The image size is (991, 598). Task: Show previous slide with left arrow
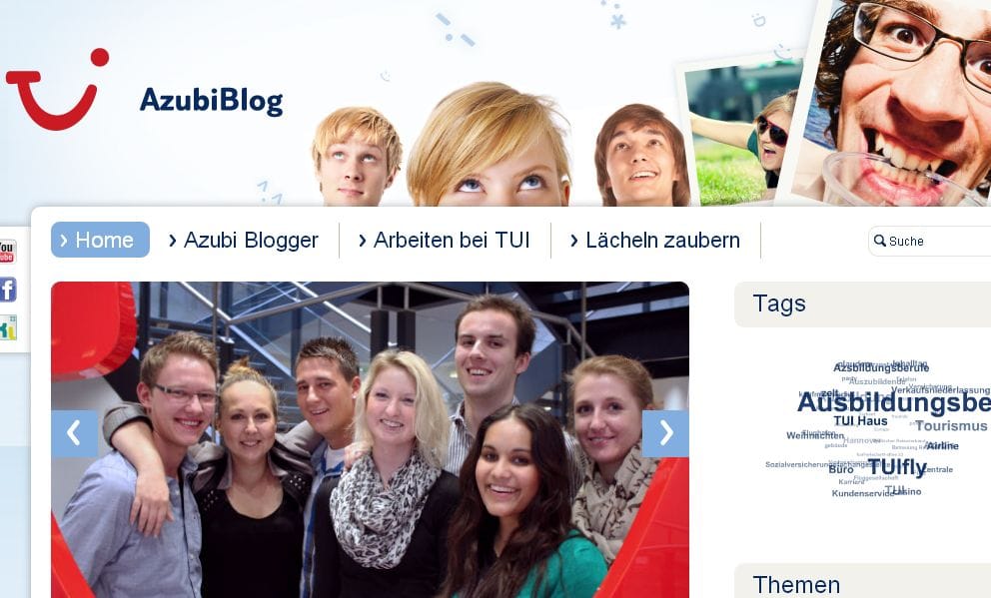(75, 434)
